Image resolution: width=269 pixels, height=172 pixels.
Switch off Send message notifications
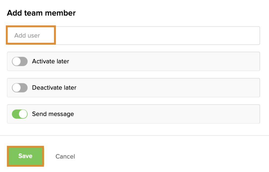[x=19, y=114]
